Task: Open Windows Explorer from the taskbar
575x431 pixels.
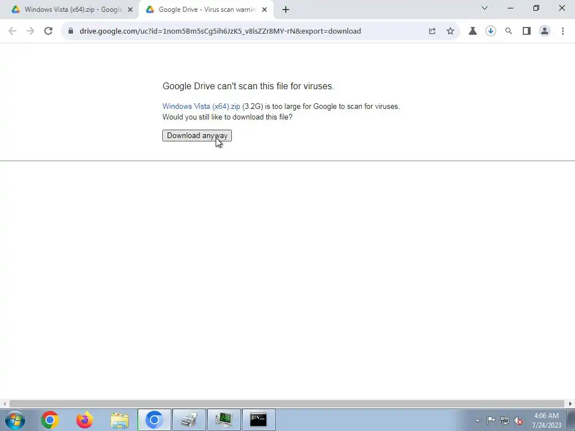Action: coord(120,420)
